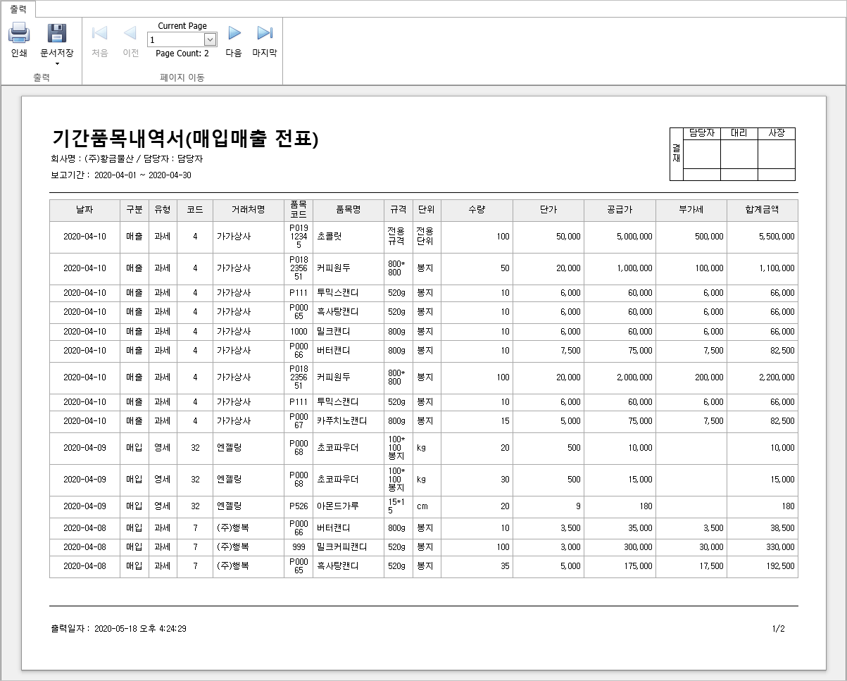The height and width of the screenshot is (681, 847).
Task: Click total amount 2,200,000 cell
Action: tap(763, 377)
